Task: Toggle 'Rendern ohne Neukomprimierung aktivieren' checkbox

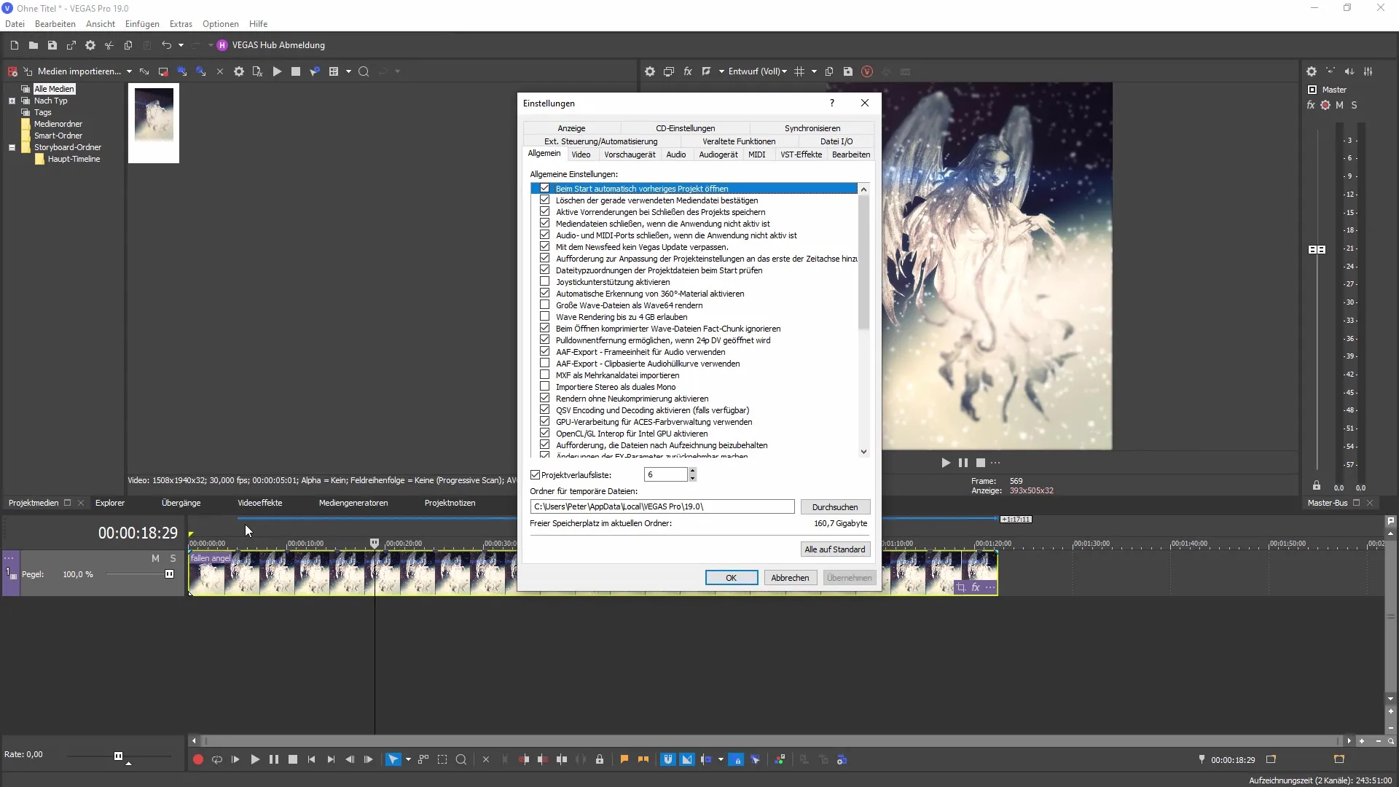Action: [544, 398]
